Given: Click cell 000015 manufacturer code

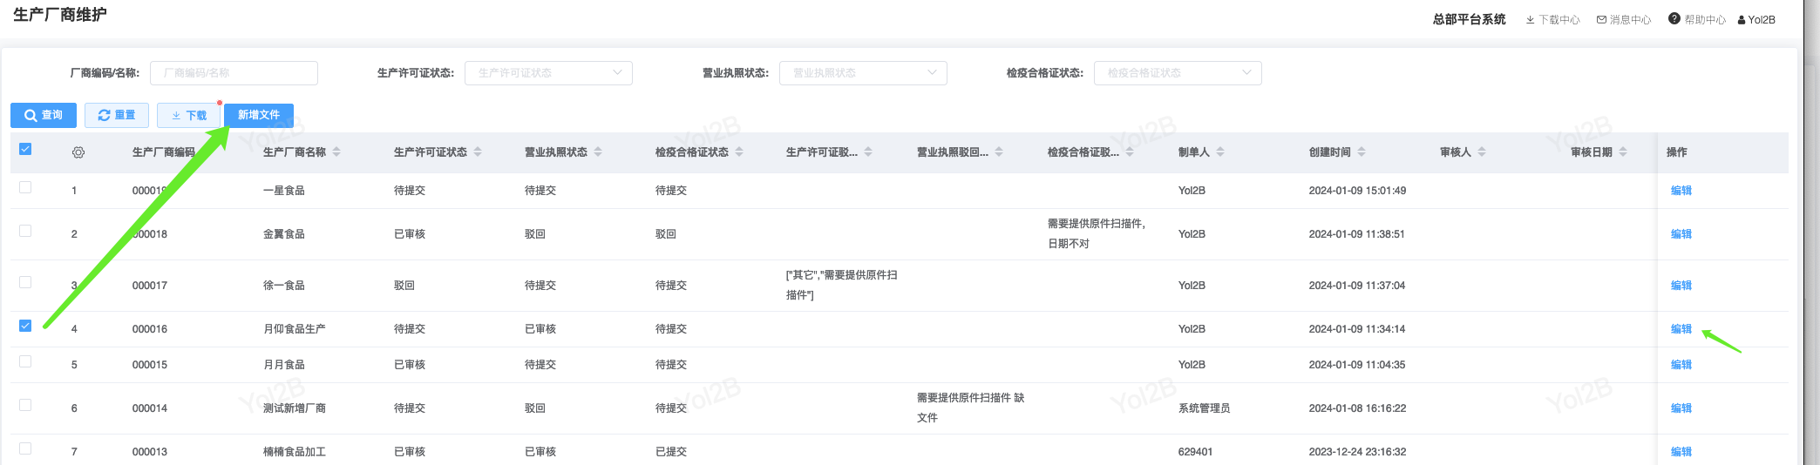Looking at the screenshot, I should tap(150, 365).
